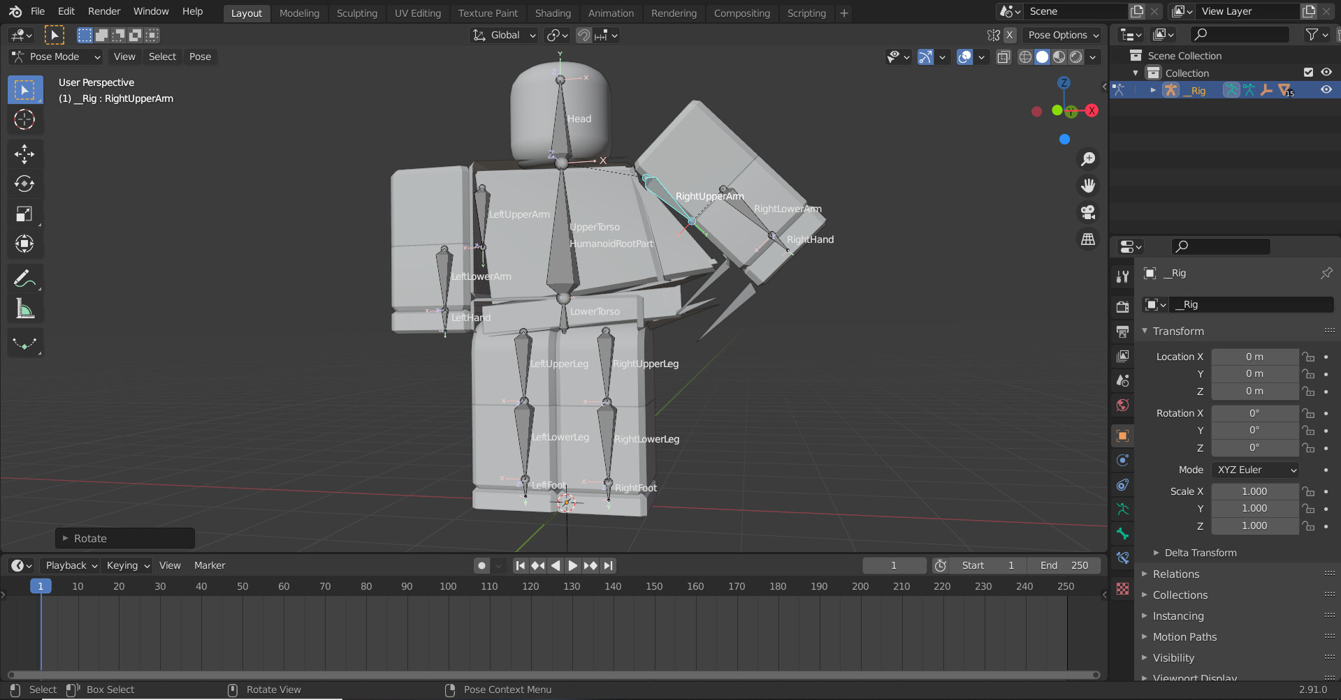
Task: Open the Pose Mode dropdown
Action: tap(55, 57)
